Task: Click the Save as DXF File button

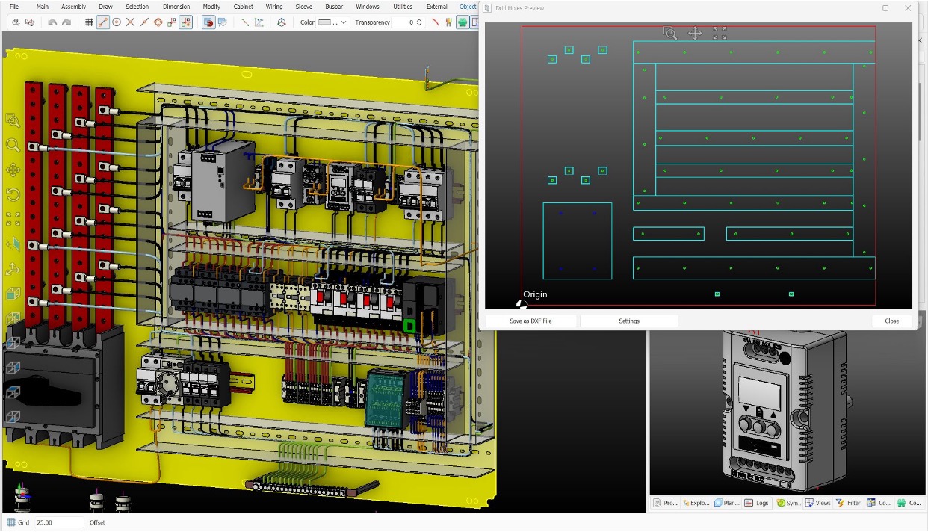Action: pyautogui.click(x=530, y=321)
